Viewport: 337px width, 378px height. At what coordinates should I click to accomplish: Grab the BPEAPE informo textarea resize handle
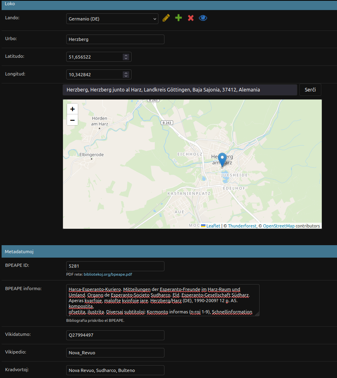pos(257,314)
